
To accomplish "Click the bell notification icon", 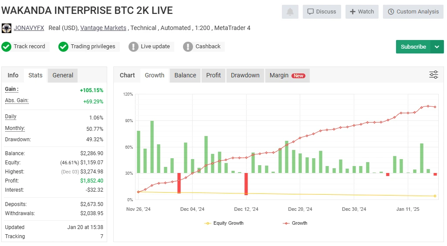I will (290, 12).
